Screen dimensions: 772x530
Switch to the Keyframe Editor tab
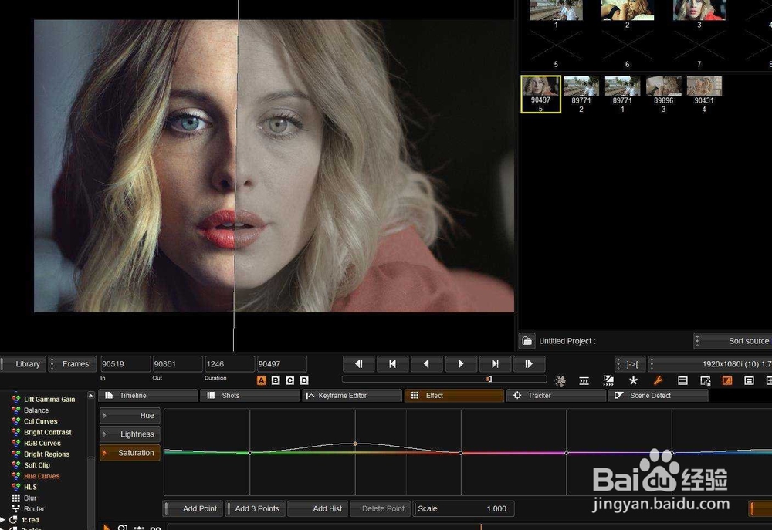tap(352, 396)
